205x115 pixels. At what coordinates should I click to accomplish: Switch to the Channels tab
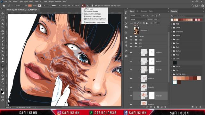tap(144, 11)
